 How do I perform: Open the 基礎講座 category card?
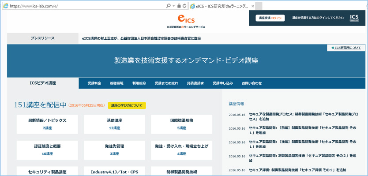114,124
